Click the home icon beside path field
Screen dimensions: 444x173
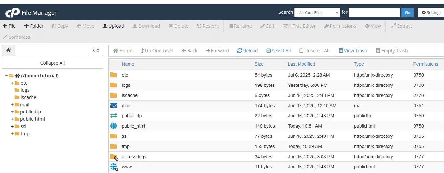pos(9,50)
